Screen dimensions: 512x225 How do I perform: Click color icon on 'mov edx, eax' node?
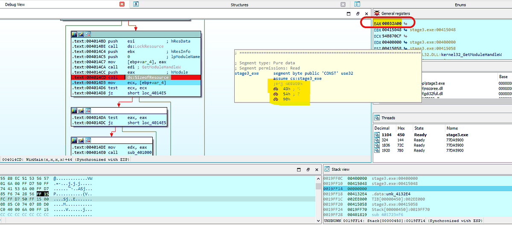[75, 140]
